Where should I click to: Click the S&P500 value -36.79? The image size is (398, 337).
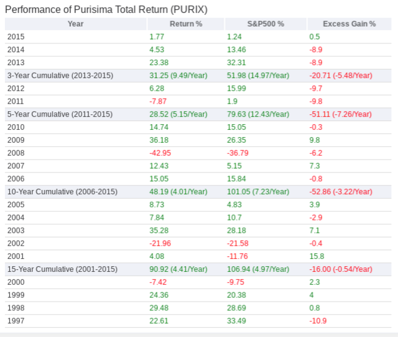pyautogui.click(x=238, y=153)
